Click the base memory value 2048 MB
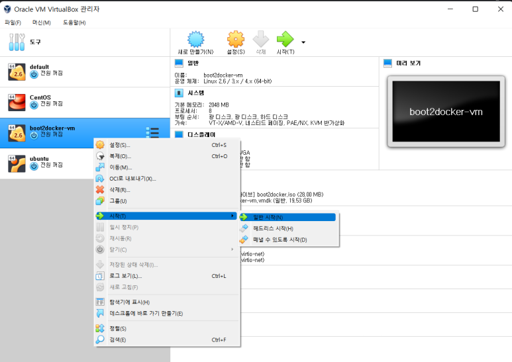Viewport: 512px width, 362px height. (219, 105)
